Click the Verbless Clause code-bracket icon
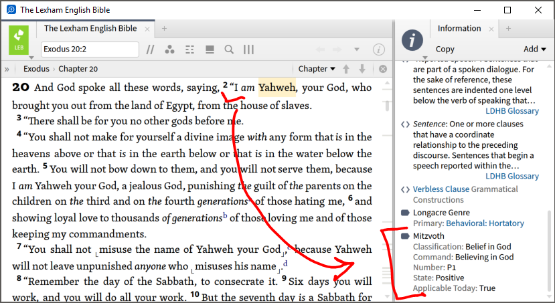This screenshot has width=555, height=303. [405, 189]
